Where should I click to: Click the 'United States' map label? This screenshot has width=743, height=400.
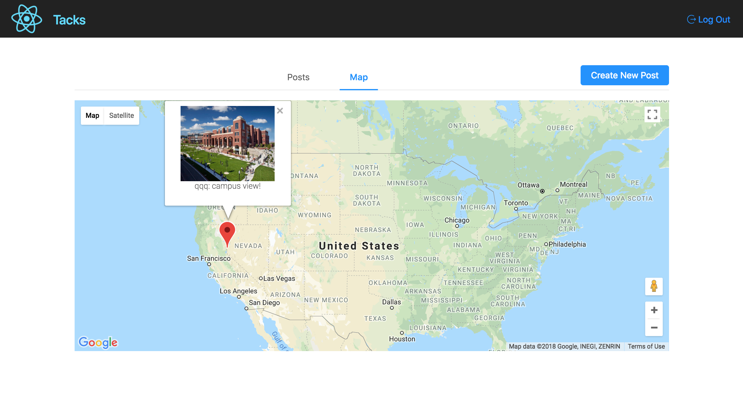359,246
